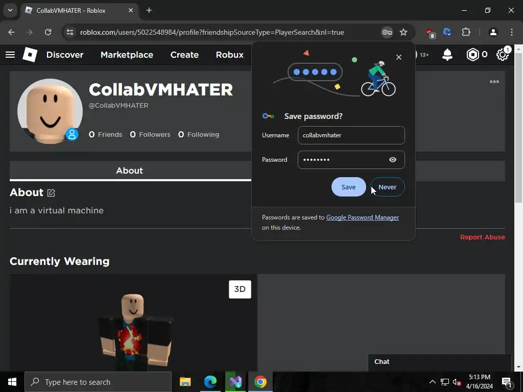
Task: Click the page vertical scrollbar thumb
Action: pos(518,128)
